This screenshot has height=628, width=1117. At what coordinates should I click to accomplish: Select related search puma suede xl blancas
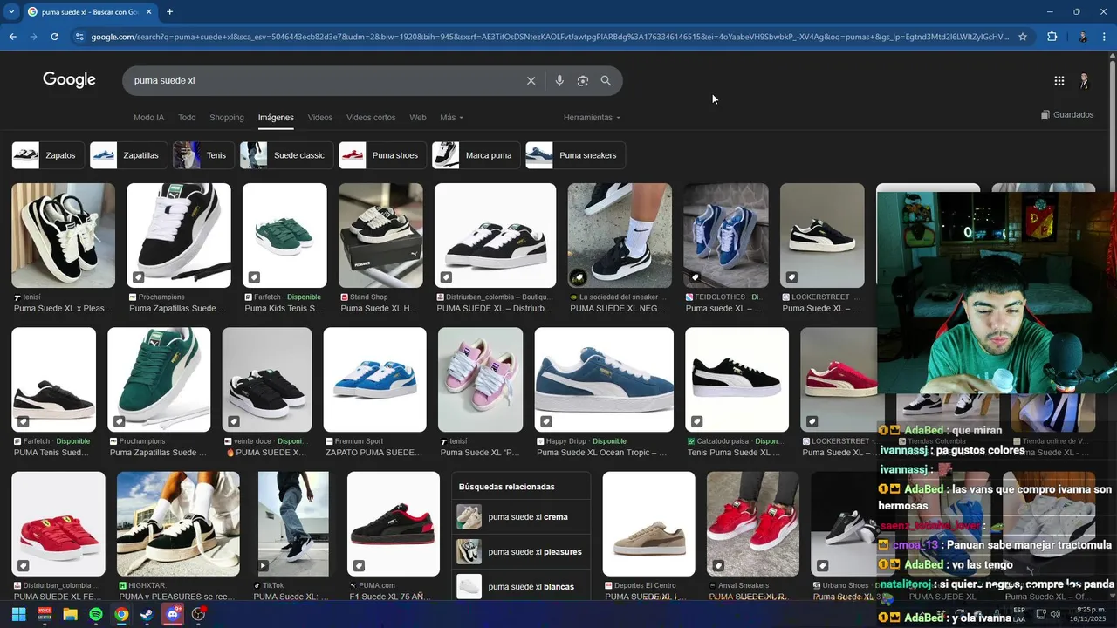click(x=522, y=587)
